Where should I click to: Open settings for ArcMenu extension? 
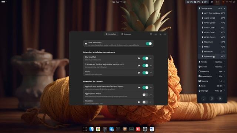[139, 102]
